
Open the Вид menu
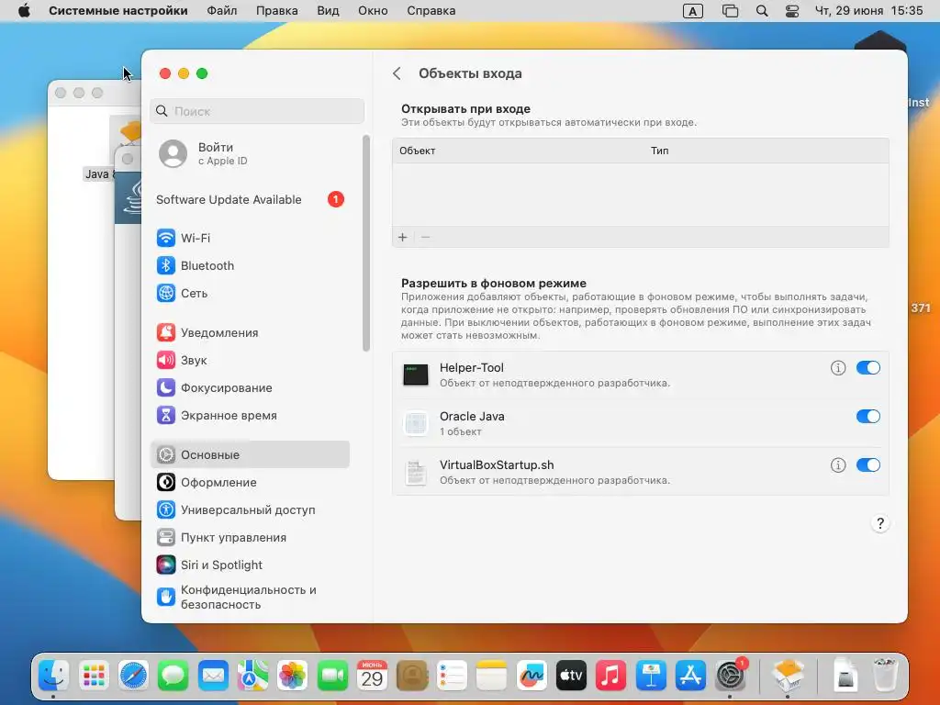tap(328, 11)
